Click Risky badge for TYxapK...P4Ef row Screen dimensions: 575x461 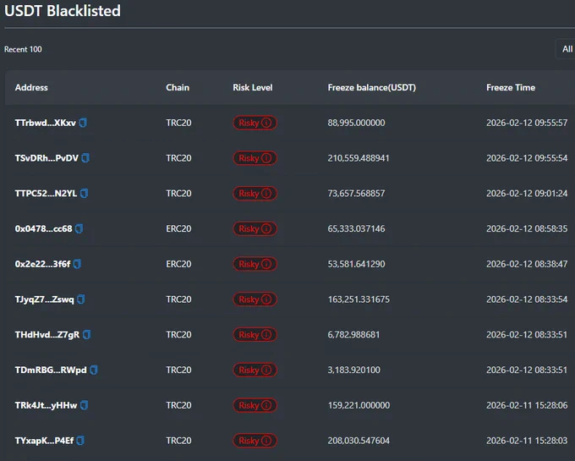tap(255, 441)
